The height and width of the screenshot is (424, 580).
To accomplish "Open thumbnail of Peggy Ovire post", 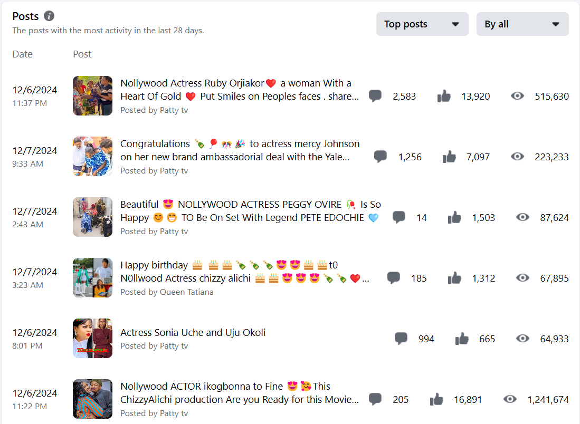I will pos(92,217).
